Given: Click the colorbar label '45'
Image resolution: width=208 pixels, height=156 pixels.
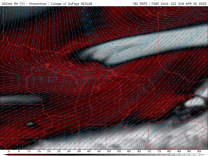Looking at the screenshot, I should 99,151.
